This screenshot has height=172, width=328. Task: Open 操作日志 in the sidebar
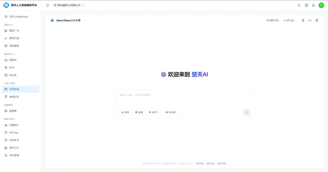pos(21,148)
